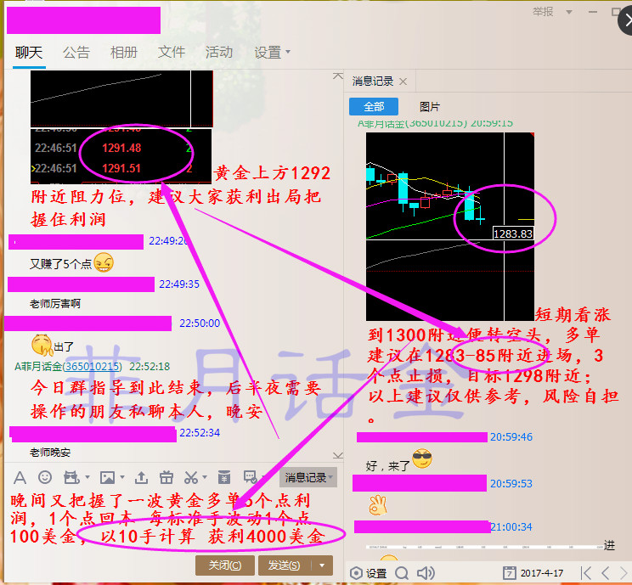632x585 pixels.
Task: Open the emoji picker
Action: 45,477
